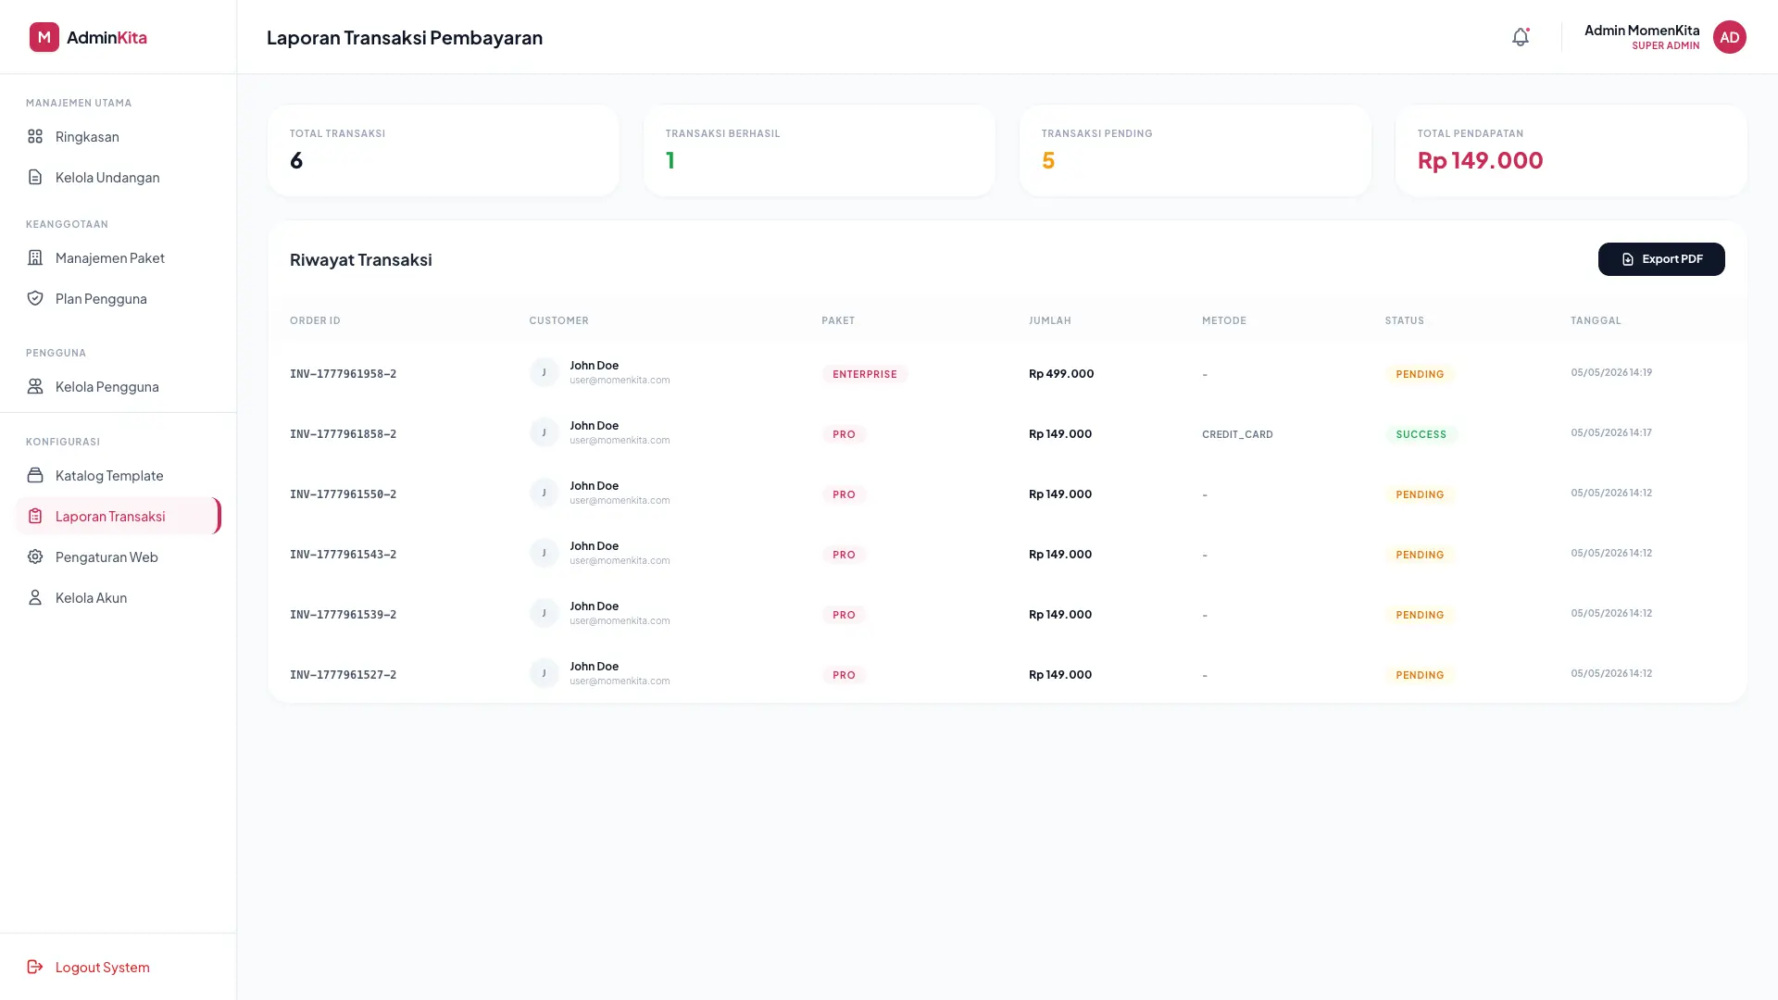
Task: Select Katalog Template menu item
Action: (118, 475)
